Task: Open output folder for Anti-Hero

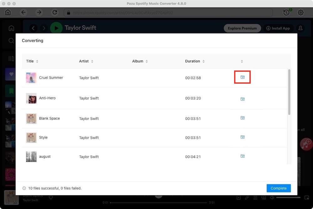Action: click(x=242, y=99)
